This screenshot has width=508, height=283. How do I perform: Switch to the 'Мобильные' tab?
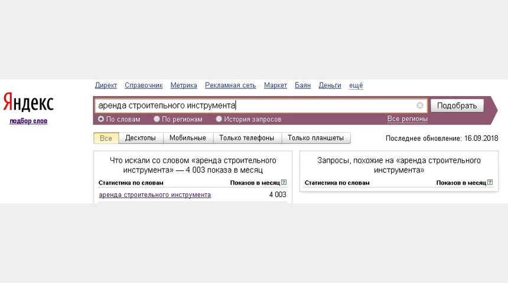pyautogui.click(x=188, y=138)
